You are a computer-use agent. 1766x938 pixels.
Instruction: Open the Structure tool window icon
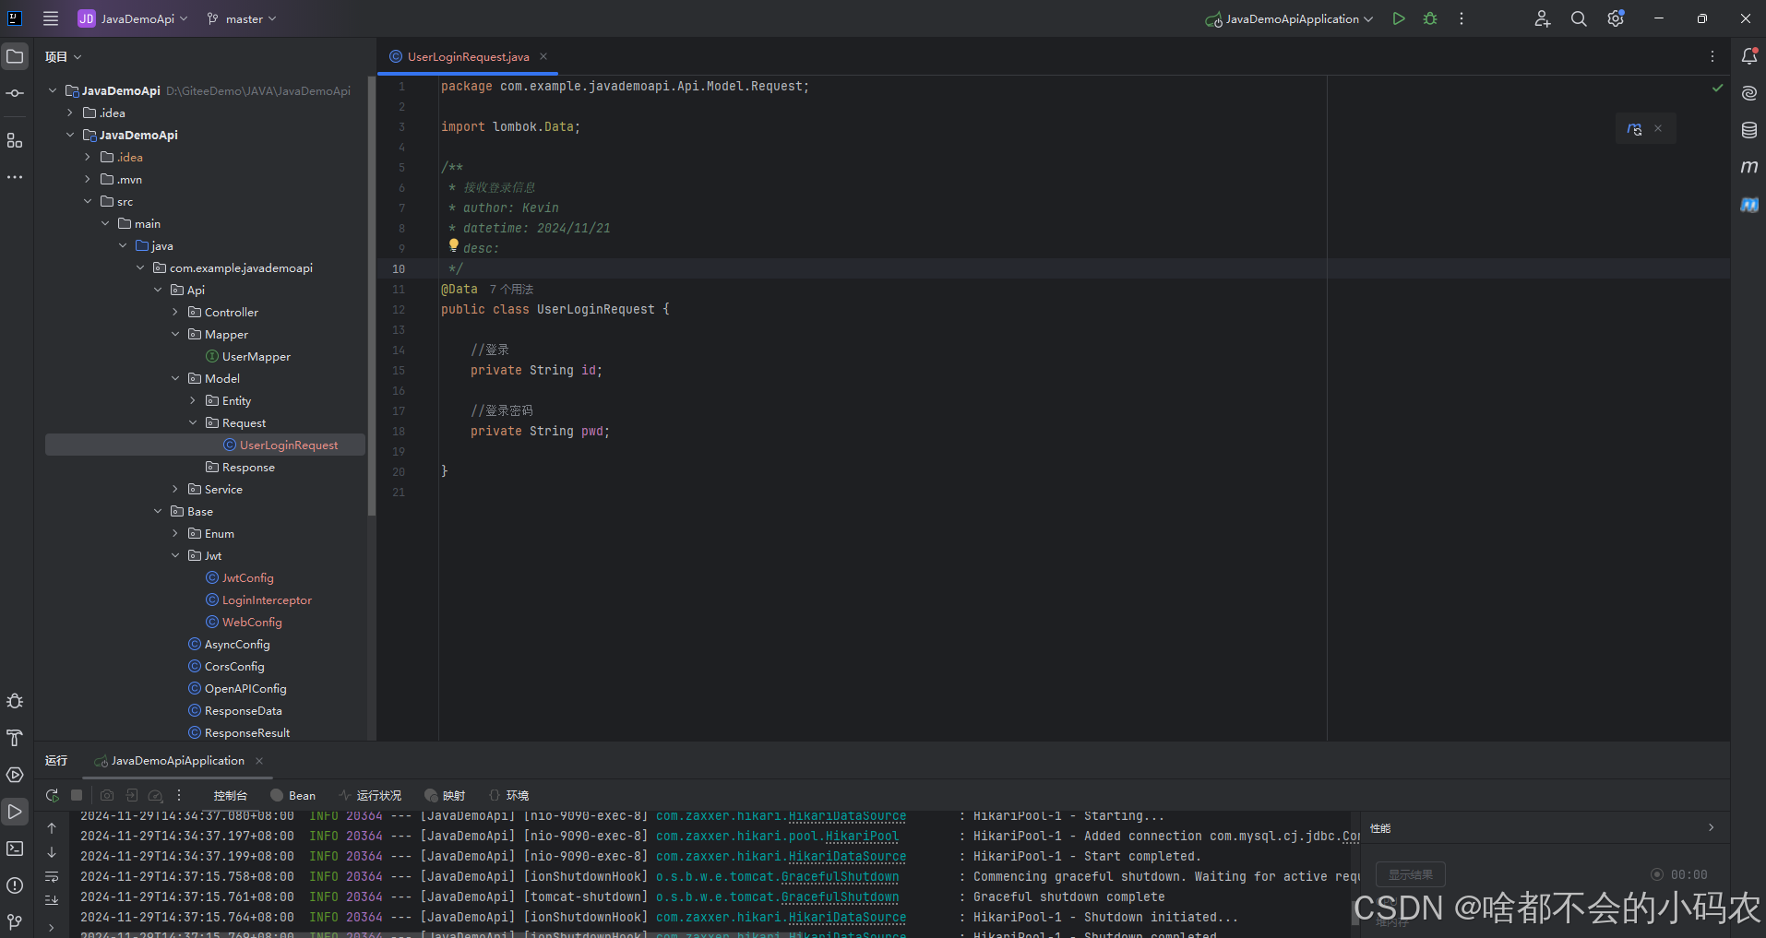15,140
